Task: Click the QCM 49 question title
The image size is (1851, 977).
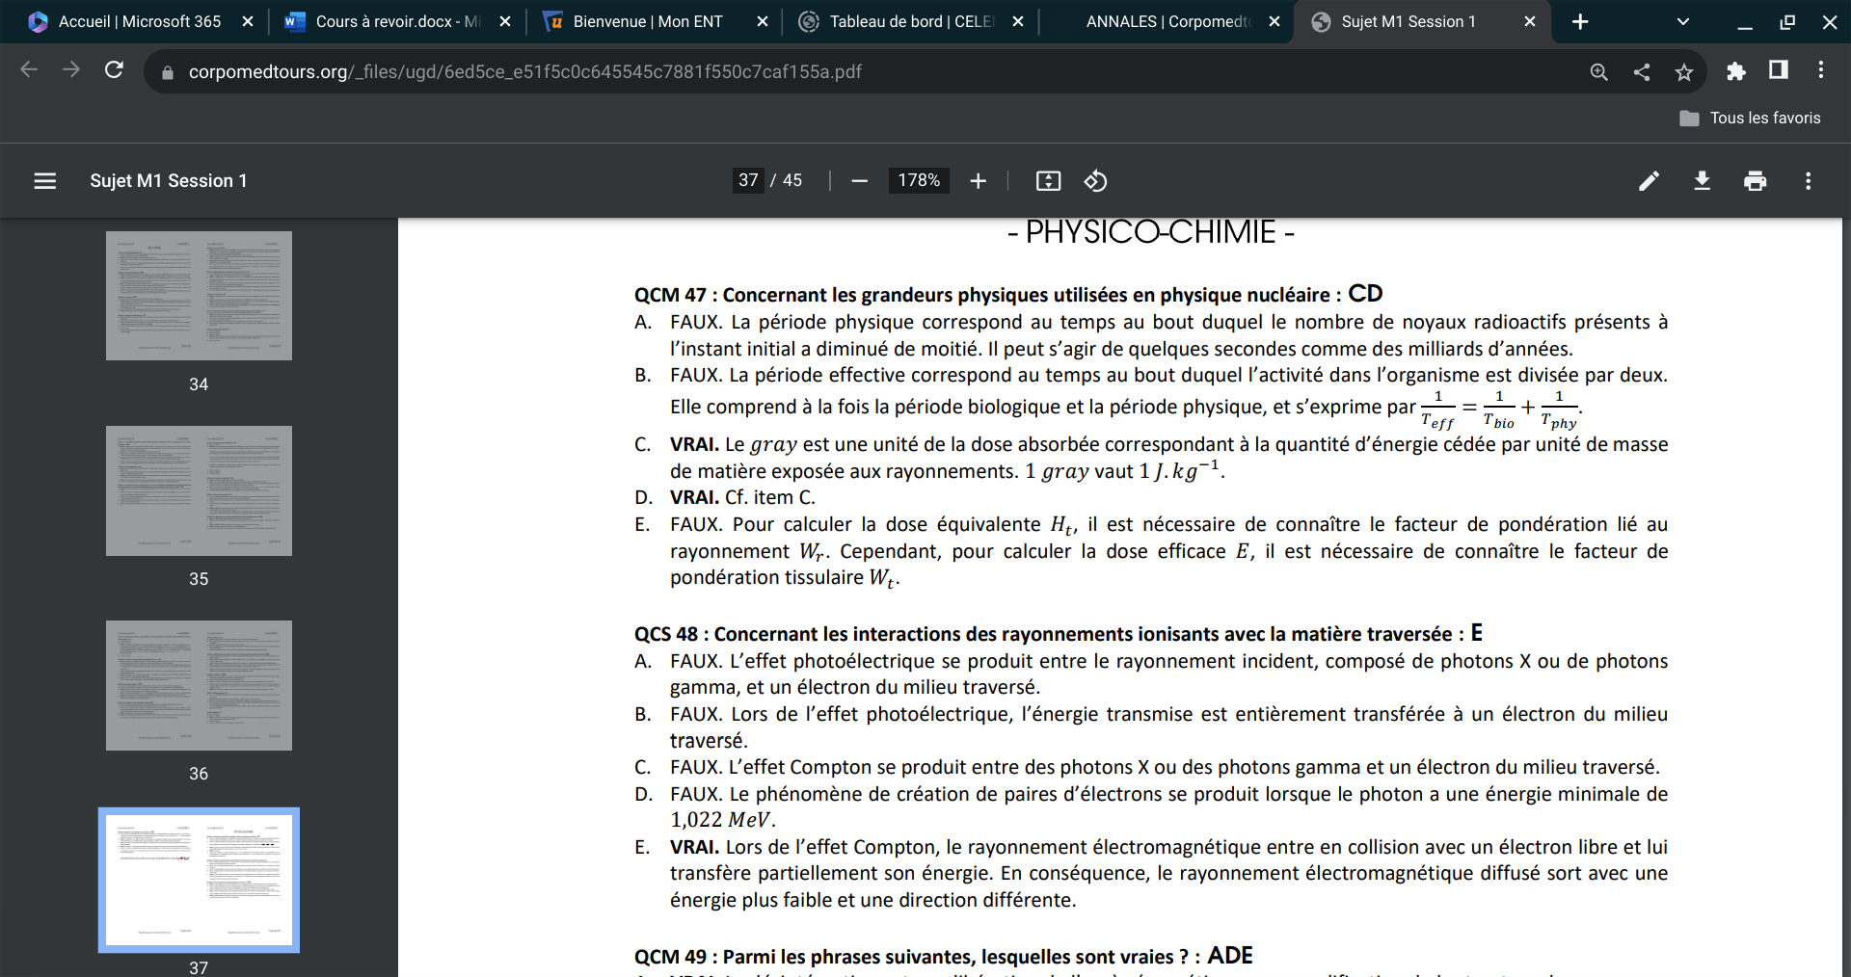Action: tap(944, 956)
